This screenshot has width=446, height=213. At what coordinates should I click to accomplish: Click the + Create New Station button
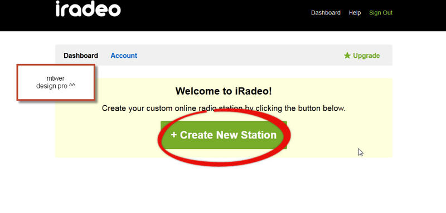(x=224, y=135)
